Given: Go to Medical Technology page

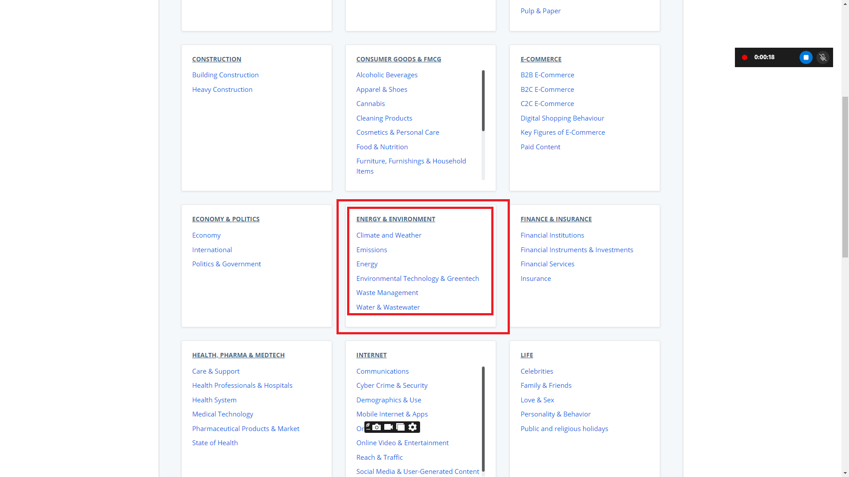Looking at the screenshot, I should 222,414.
